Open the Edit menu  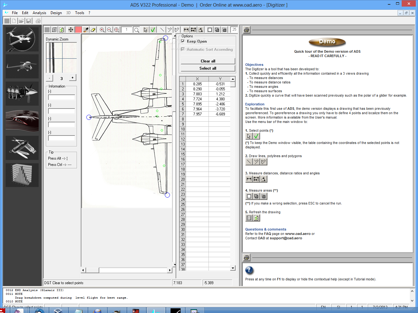pos(25,13)
